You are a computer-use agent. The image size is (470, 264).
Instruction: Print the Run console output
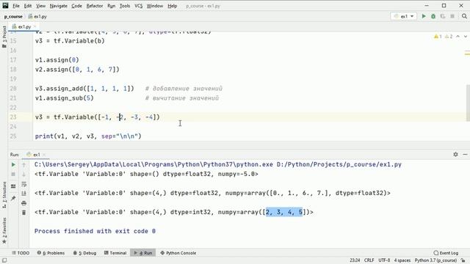coord(24,203)
